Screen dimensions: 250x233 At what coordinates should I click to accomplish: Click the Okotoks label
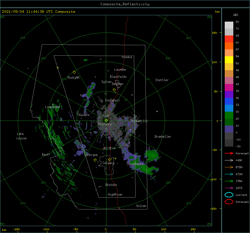[111, 185]
